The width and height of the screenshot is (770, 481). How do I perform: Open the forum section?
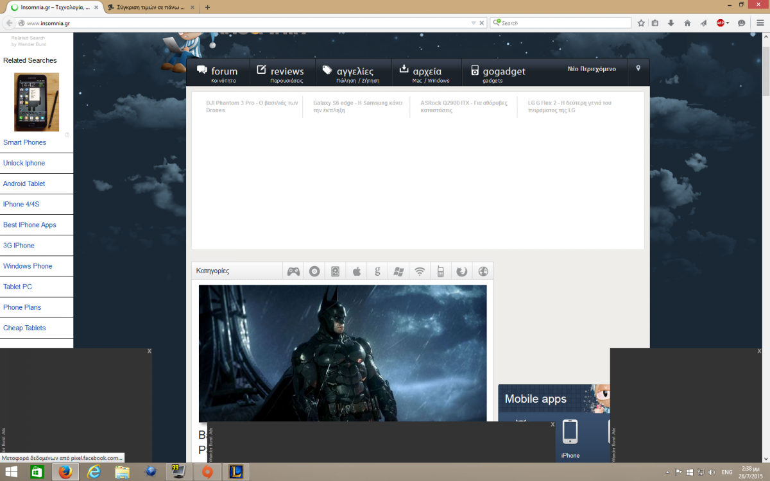218,72
